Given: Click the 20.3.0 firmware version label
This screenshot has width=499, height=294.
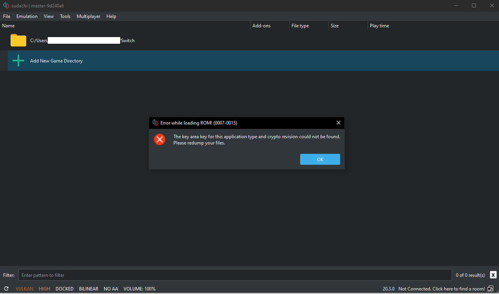Looking at the screenshot, I should pos(389,289).
